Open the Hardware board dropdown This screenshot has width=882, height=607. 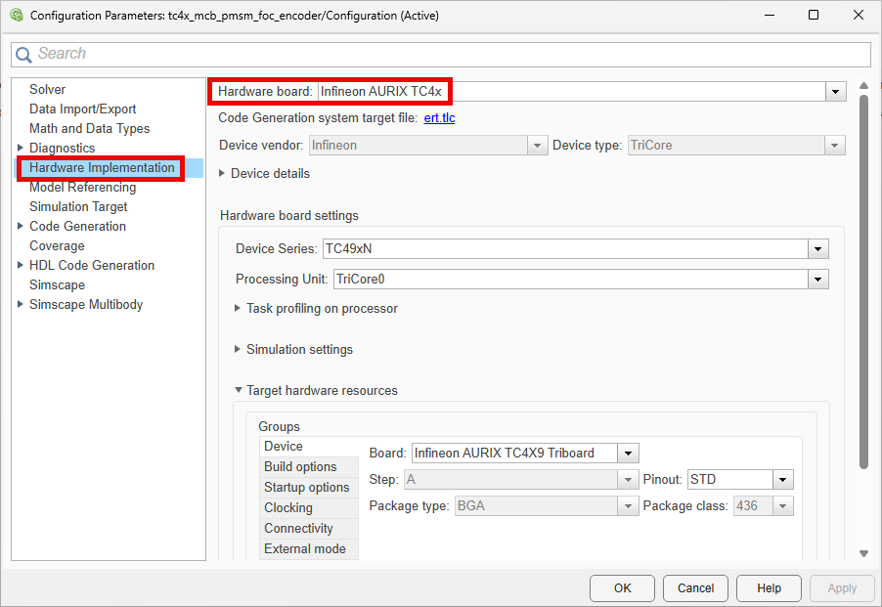(x=835, y=92)
